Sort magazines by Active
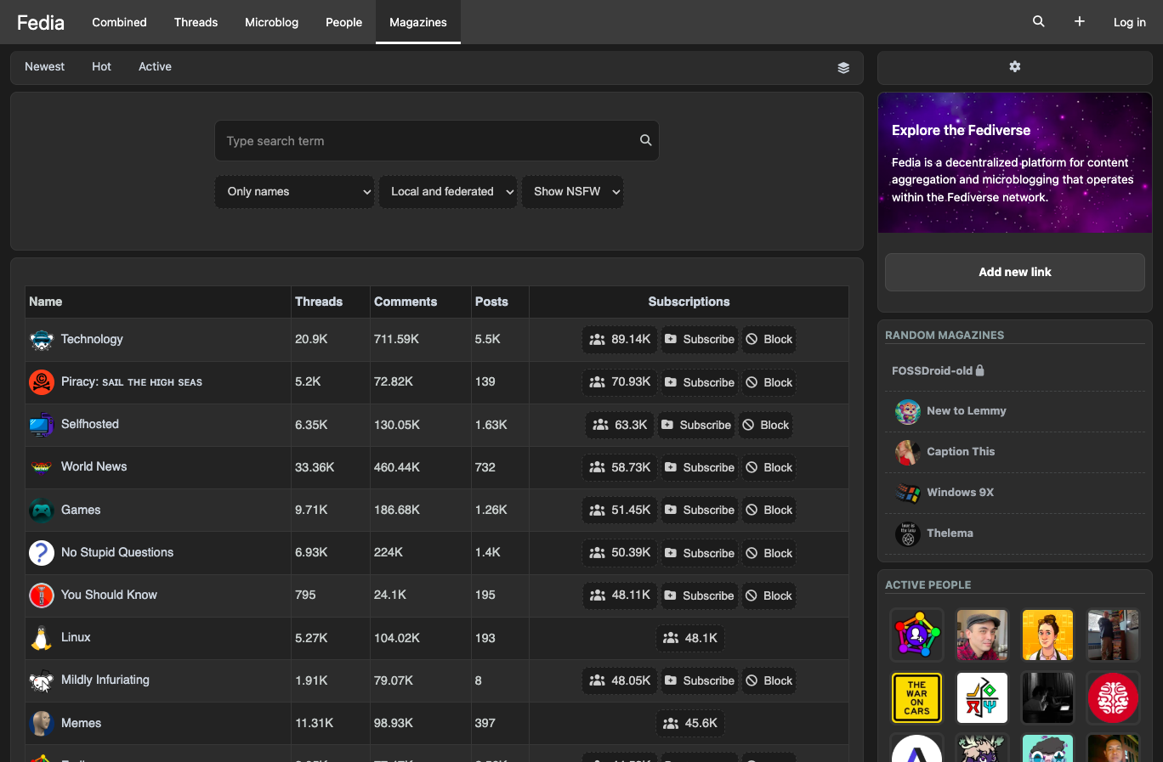Viewport: 1163px width, 762px height. 155,67
